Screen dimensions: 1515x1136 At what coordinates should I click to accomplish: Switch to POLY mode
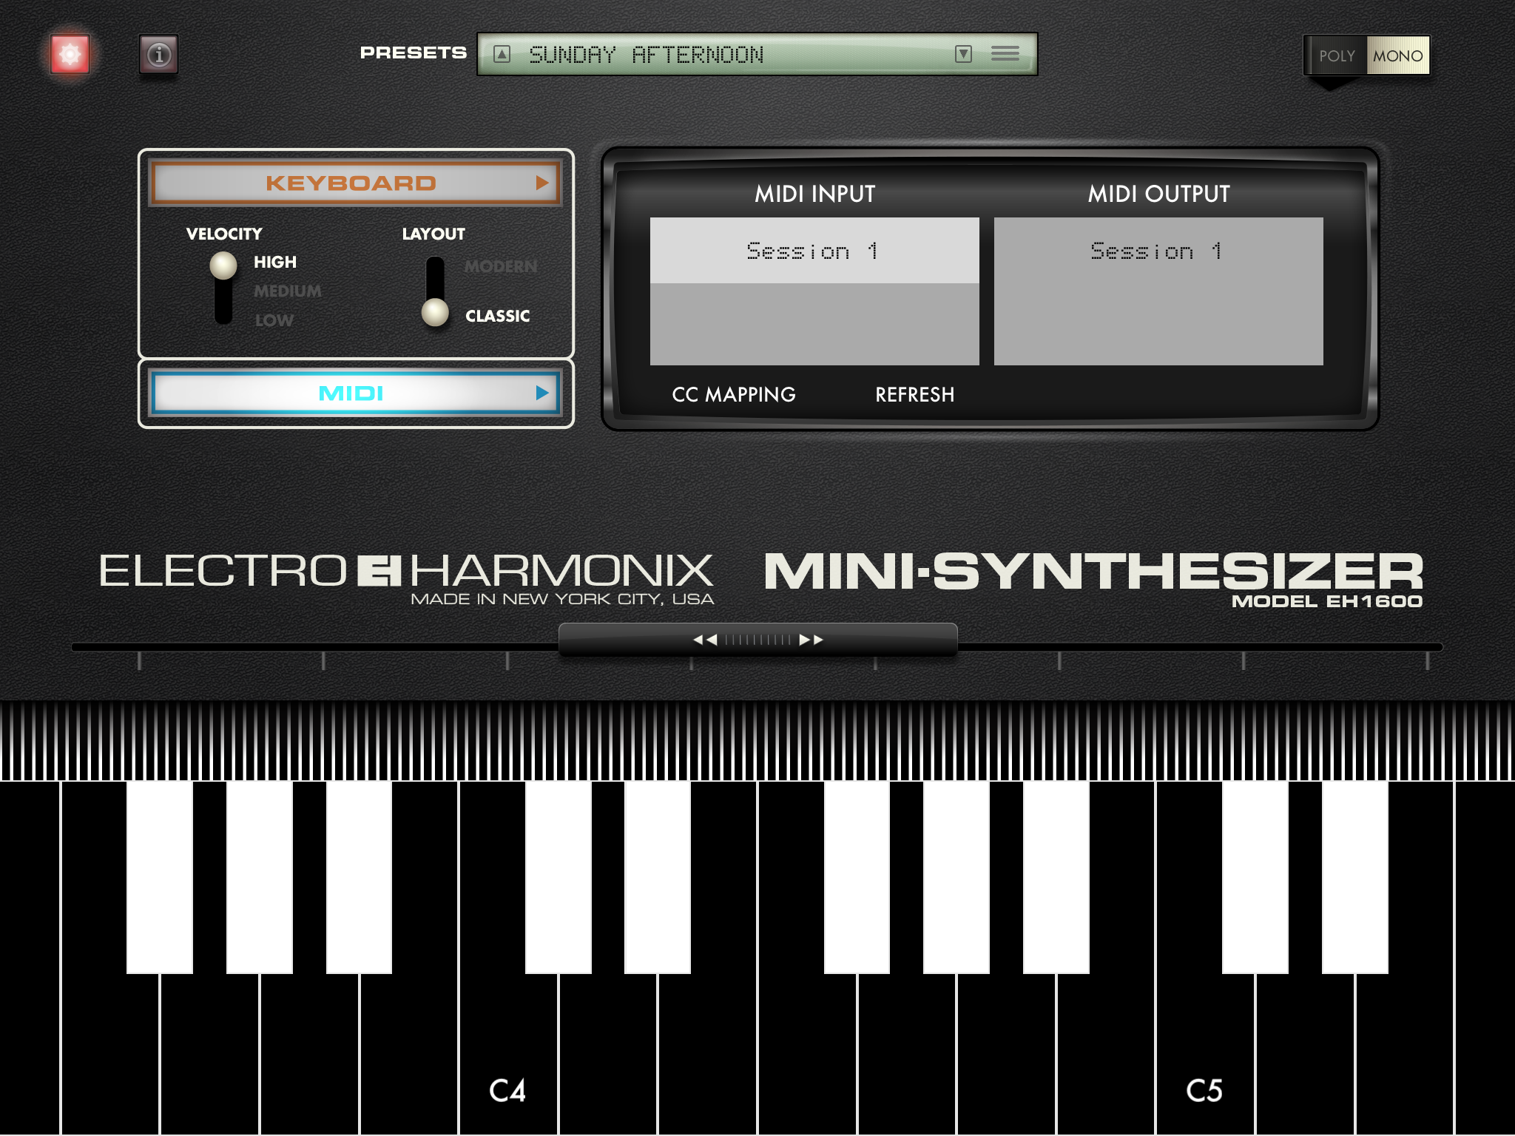click(1336, 56)
